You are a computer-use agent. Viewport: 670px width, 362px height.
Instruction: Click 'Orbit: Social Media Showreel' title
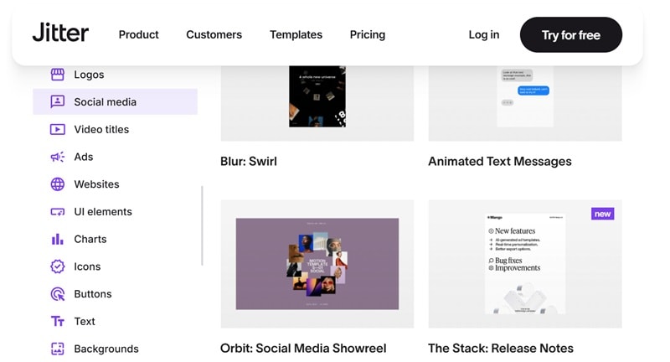(303, 349)
